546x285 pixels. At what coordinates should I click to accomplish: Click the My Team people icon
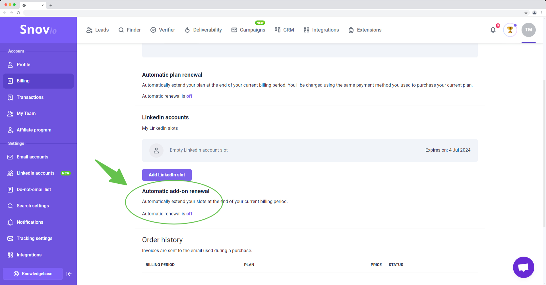click(x=10, y=114)
